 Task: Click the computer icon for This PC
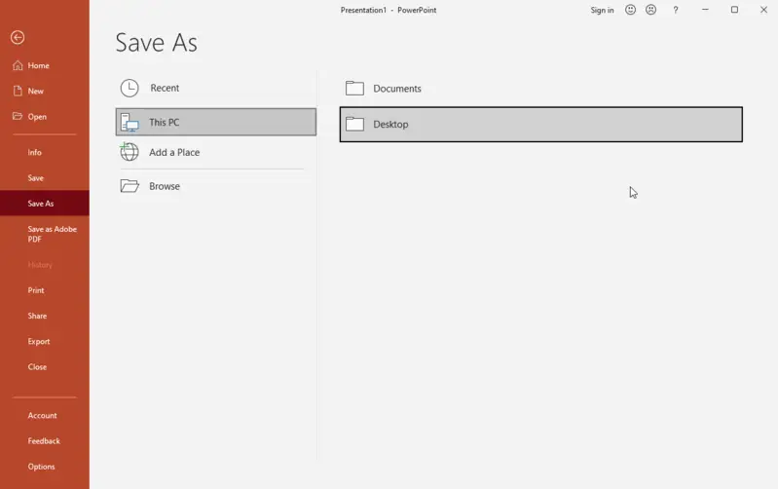coord(130,122)
